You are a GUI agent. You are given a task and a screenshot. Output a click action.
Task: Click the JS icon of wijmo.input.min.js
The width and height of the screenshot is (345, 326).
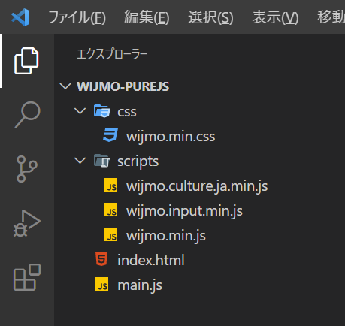(x=110, y=210)
